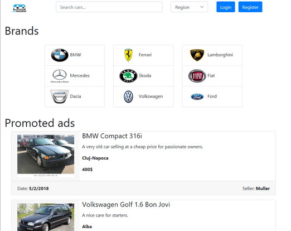Click the Region dropdown chevron arrow
Viewport: 291px width, 231px height.
[x=202, y=7]
